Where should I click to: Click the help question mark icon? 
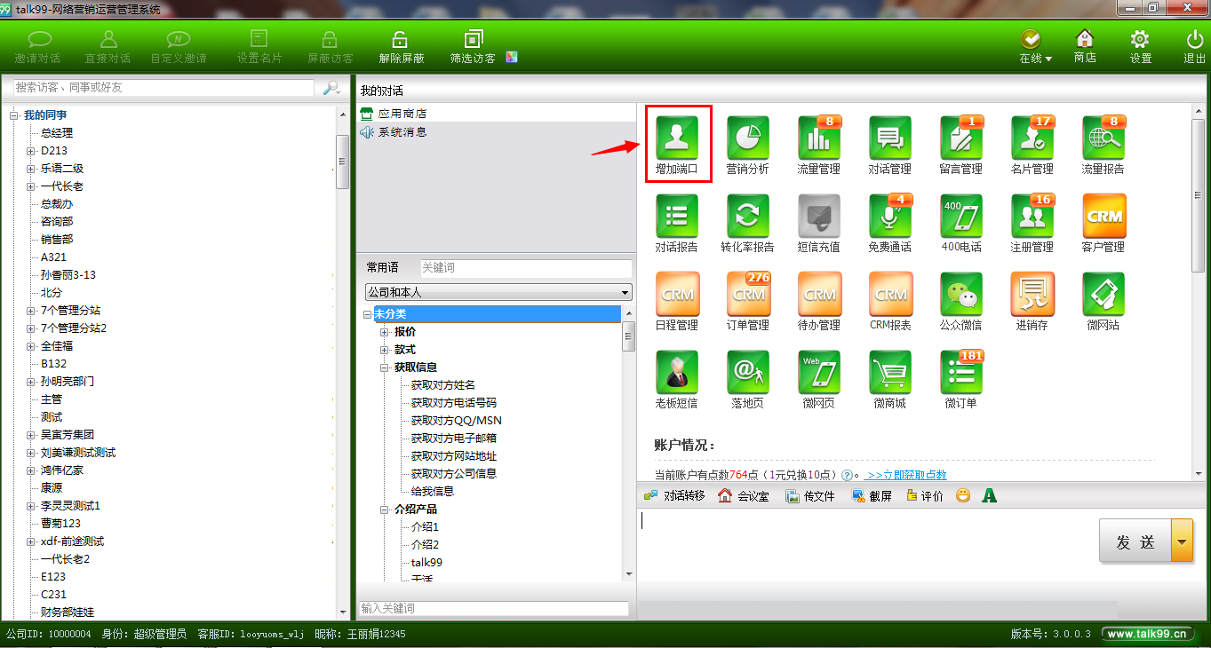coord(847,475)
